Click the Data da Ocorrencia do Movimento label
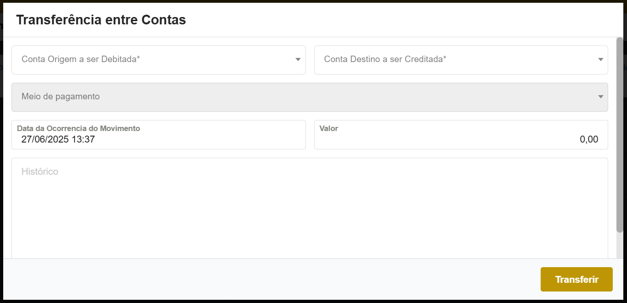Image resolution: width=627 pixels, height=303 pixels. pos(78,129)
